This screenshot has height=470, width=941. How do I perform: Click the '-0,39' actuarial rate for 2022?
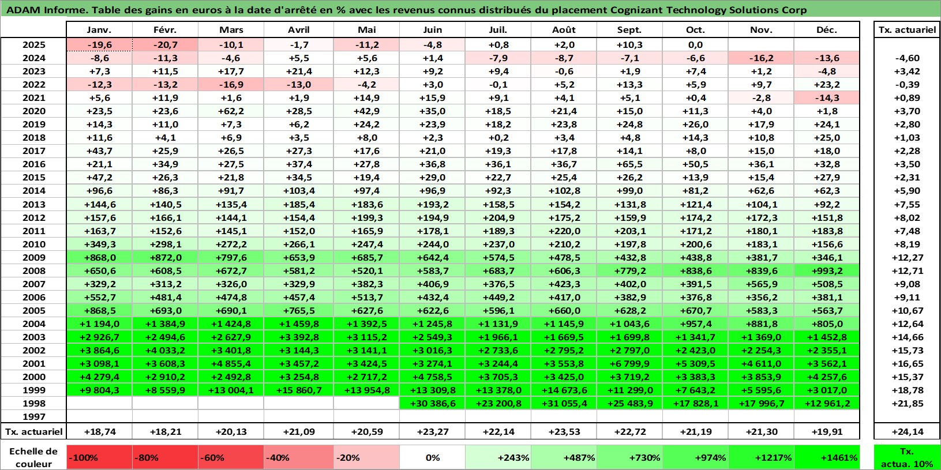[x=907, y=84]
